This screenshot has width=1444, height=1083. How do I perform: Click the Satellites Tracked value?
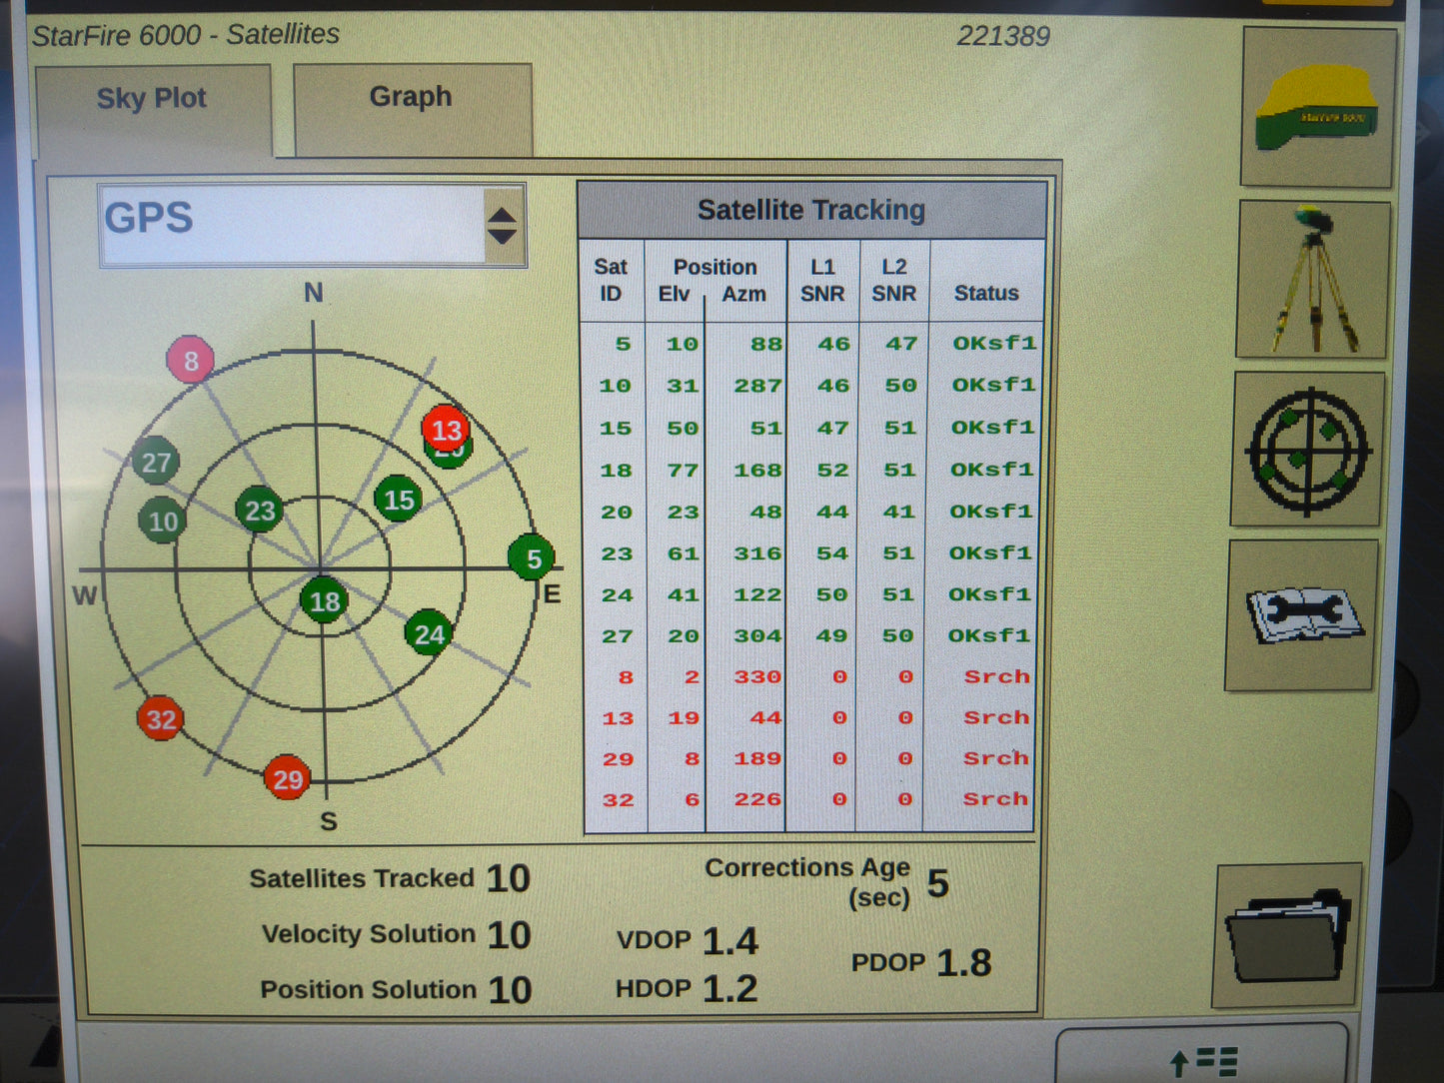click(509, 879)
